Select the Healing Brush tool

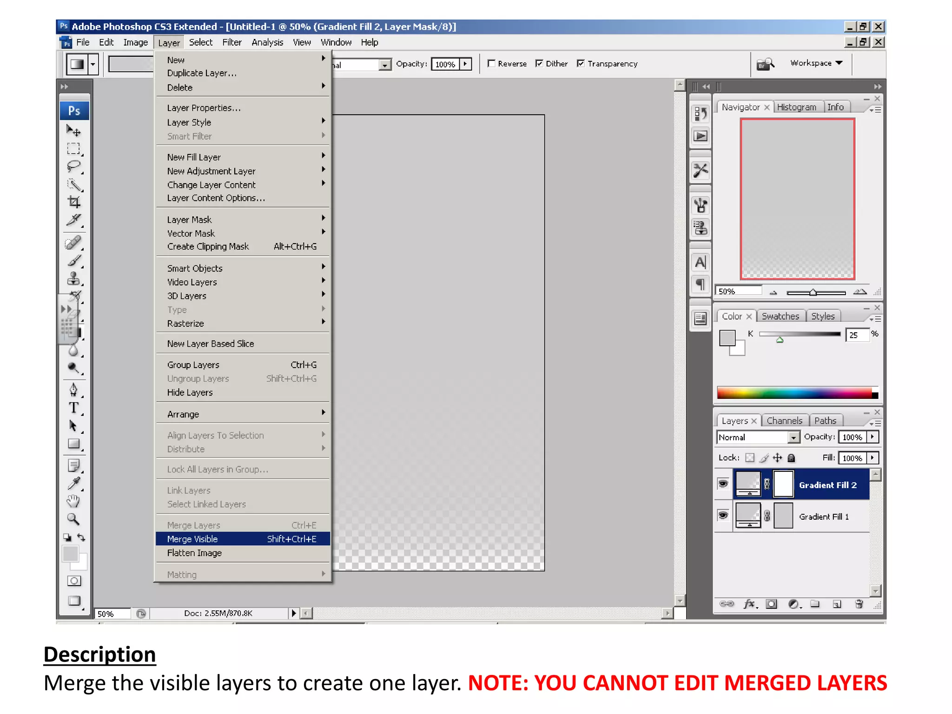(73, 243)
